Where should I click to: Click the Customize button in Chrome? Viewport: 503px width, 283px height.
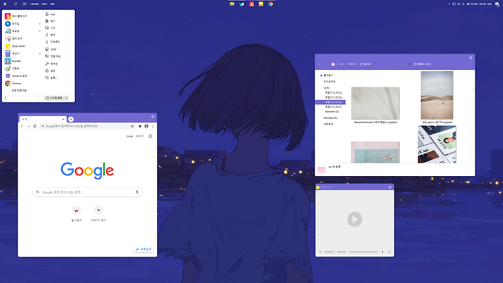tap(144, 249)
